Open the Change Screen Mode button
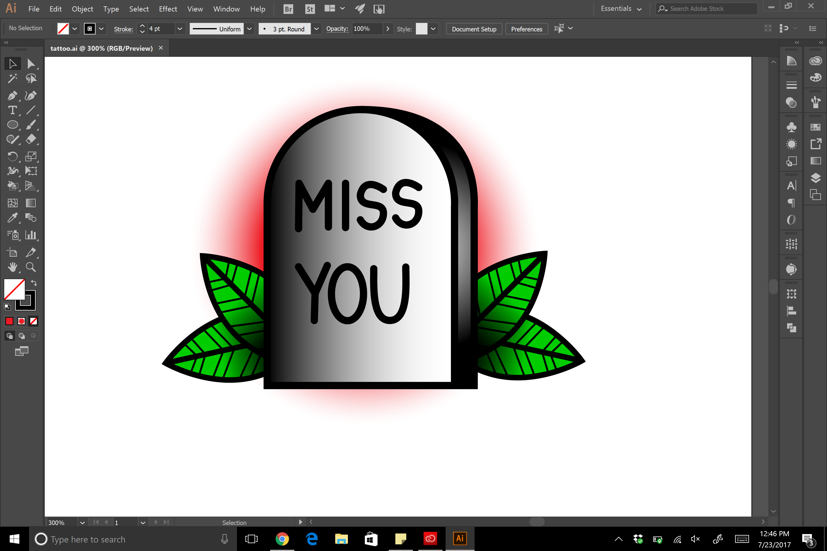This screenshot has height=551, width=827. (x=21, y=351)
